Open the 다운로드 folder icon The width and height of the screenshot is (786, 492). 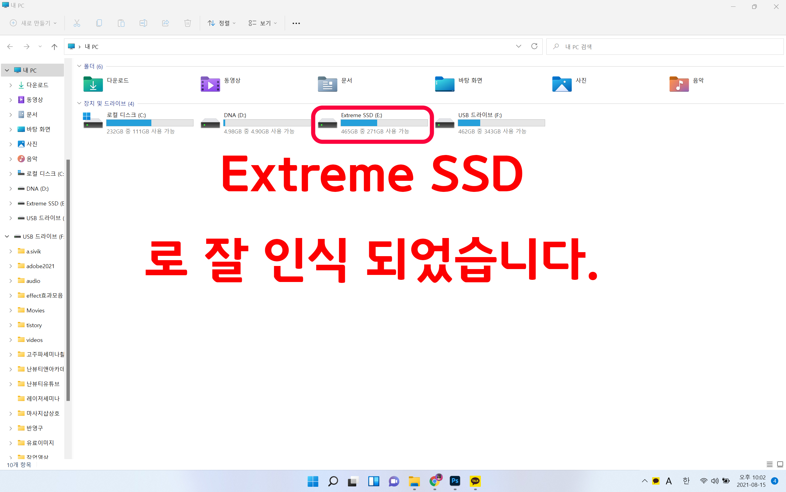(93, 84)
